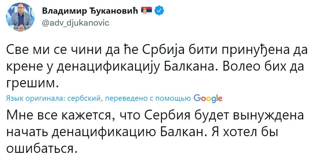The height and width of the screenshot is (160, 319).
Task: Click the Google logo in translation notice
Action: (x=208, y=98)
